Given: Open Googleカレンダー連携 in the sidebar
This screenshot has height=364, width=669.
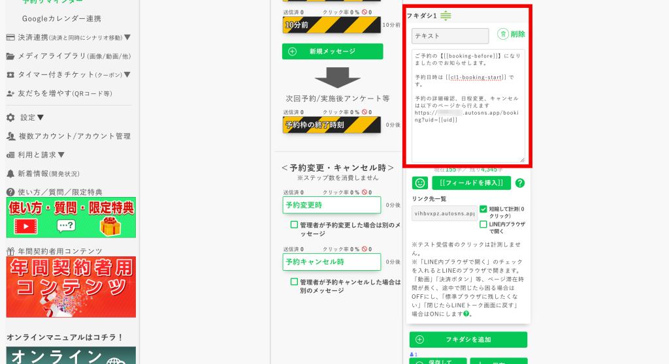Looking at the screenshot, I should click(61, 19).
